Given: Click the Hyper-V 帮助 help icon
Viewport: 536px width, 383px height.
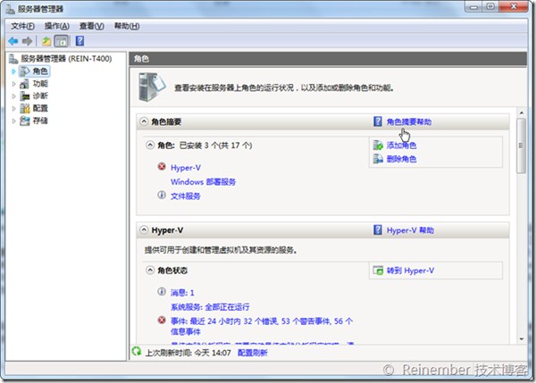Looking at the screenshot, I should pos(378,229).
